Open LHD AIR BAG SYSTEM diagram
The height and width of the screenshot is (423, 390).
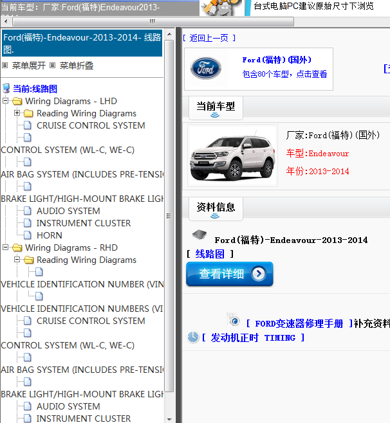[x=82, y=174]
